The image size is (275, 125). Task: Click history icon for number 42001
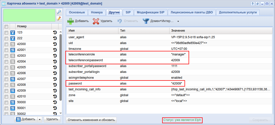click(55, 50)
